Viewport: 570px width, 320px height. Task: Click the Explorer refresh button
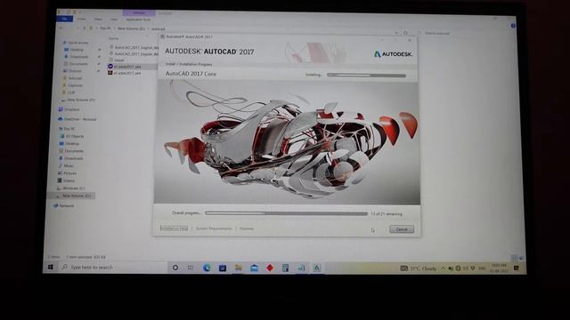[406, 33]
